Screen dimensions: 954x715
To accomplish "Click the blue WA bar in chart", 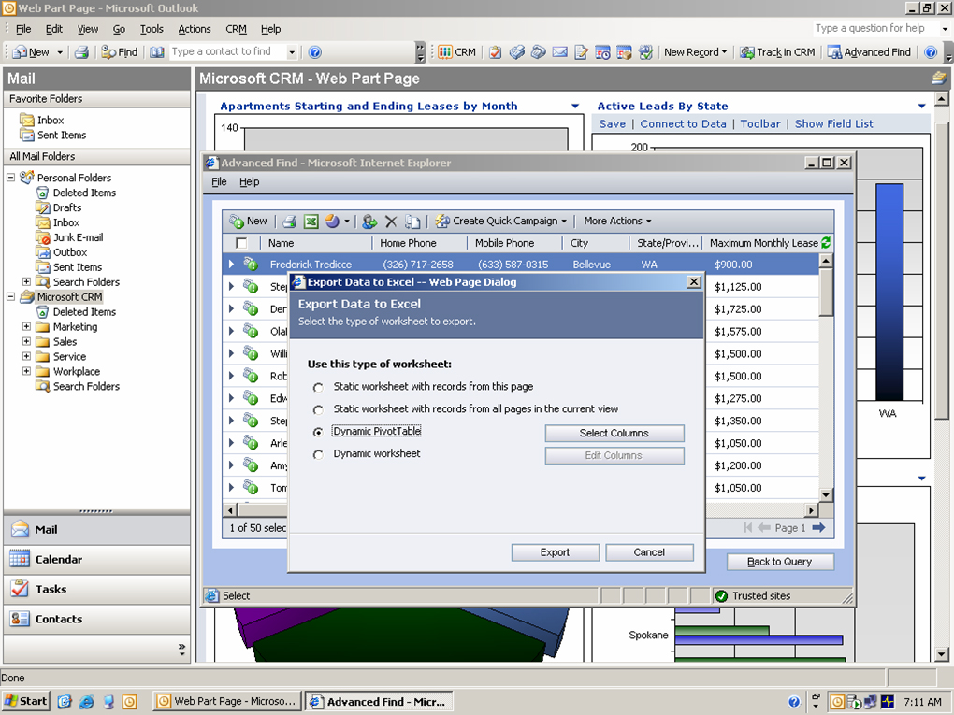I will (x=889, y=290).
